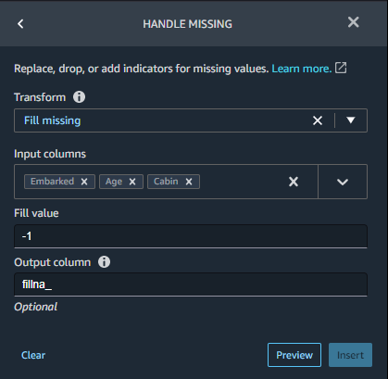Image resolution: width=388 pixels, height=379 pixels.
Task: Click the Fill missing transform combo box
Action: point(191,120)
